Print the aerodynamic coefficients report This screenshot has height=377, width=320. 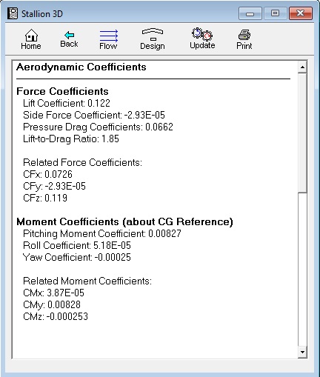[244, 39]
